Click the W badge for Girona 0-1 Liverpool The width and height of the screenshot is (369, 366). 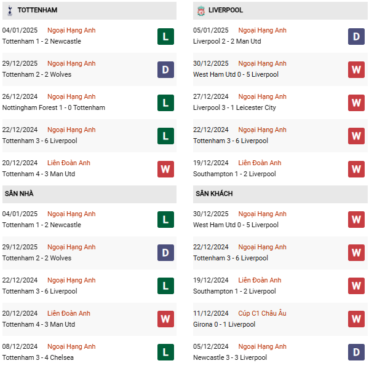pos(356,319)
